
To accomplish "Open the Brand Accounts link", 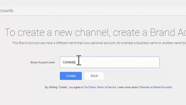I will click(163, 87).
